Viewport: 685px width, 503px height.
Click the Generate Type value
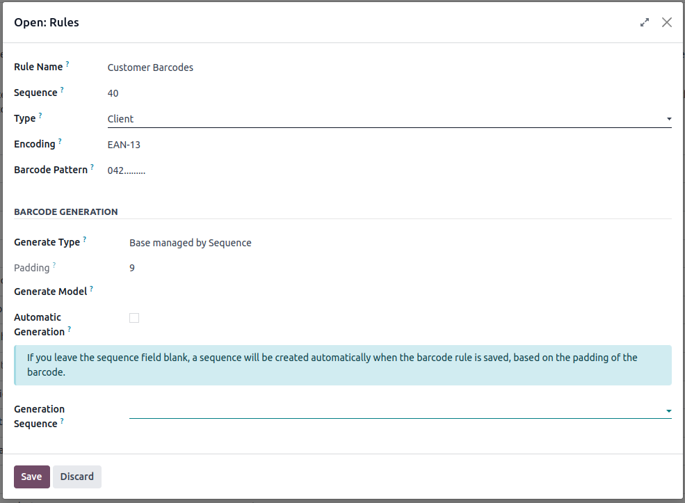[191, 243]
